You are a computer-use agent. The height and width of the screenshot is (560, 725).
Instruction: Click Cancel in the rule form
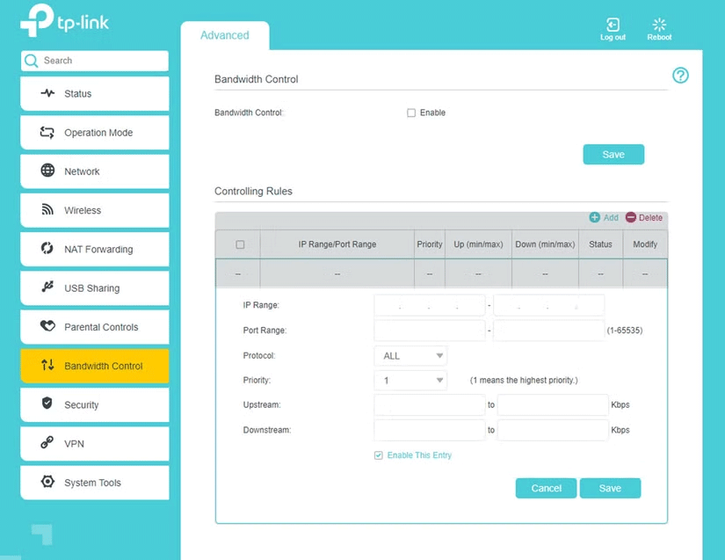point(546,488)
